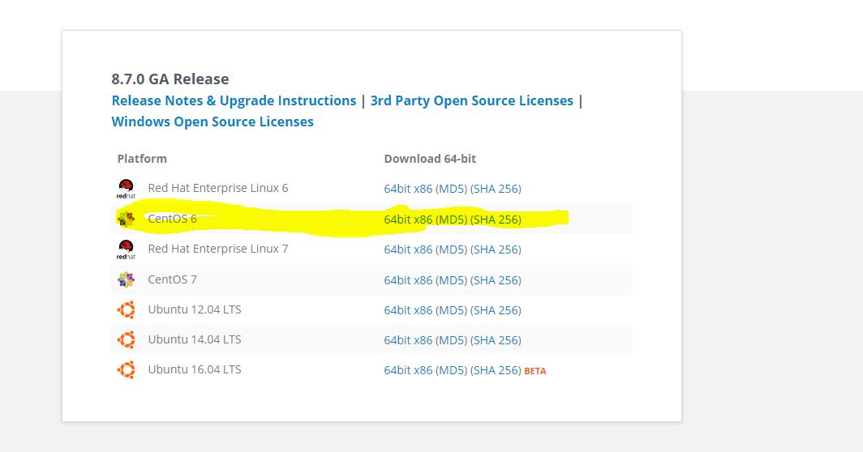Click the orange BETA badge
Viewport: 863px width, 452px height.
(x=535, y=371)
